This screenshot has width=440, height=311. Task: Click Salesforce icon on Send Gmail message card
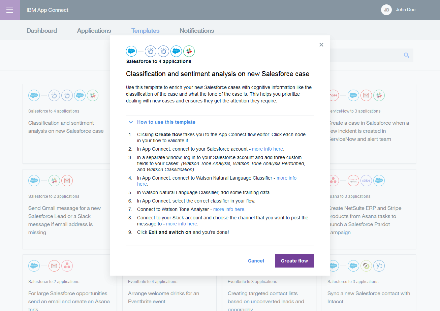(x=34, y=181)
